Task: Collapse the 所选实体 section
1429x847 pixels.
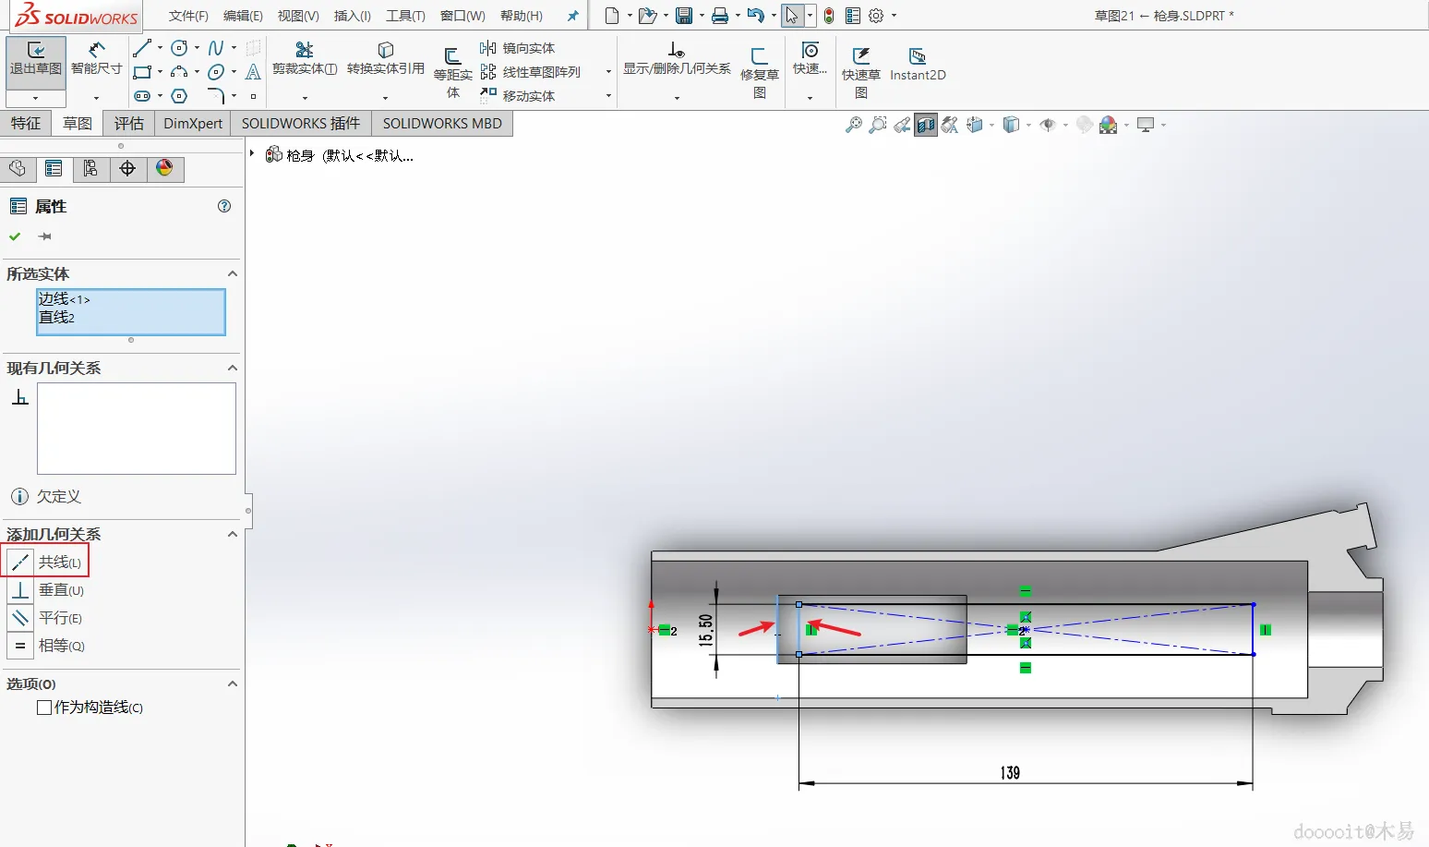Action: (233, 273)
